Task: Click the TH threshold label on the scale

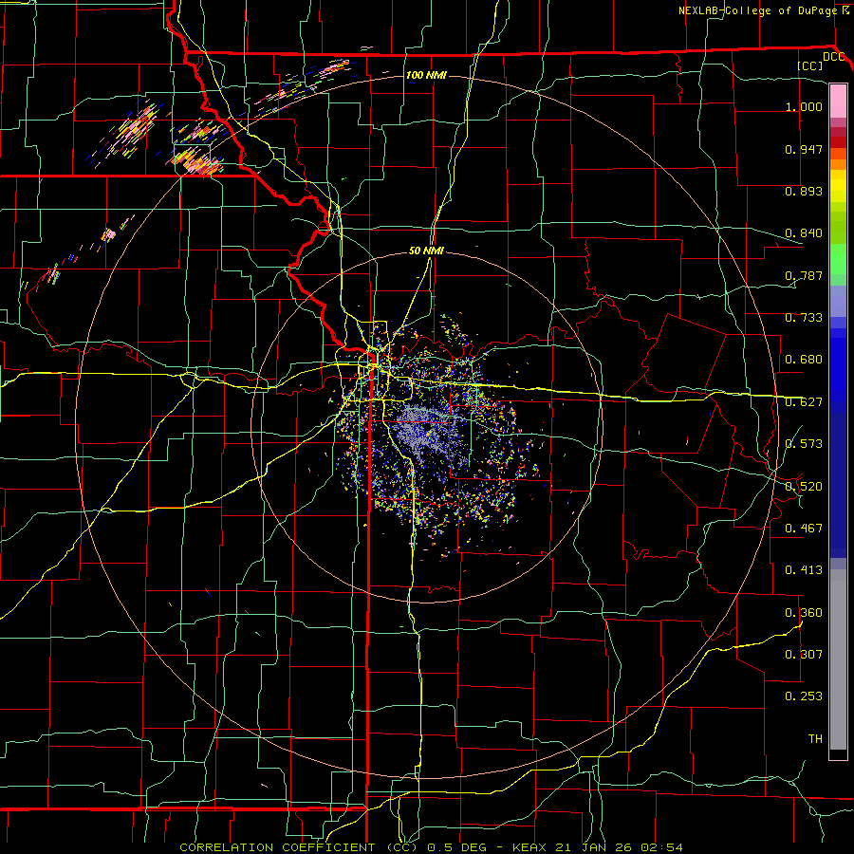Action: [x=815, y=739]
